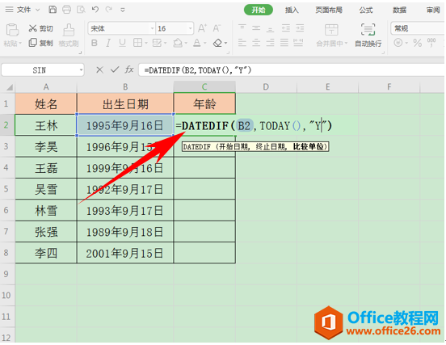
Task: Toggle underline U button
Action: [x=122, y=43]
